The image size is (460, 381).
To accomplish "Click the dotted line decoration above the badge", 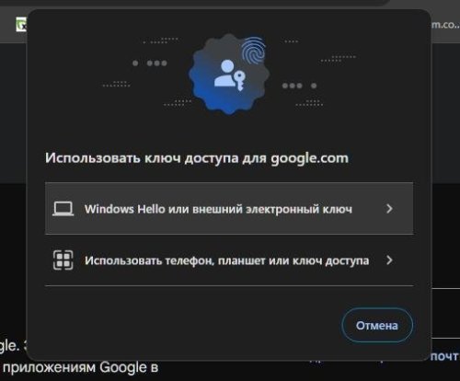I will point(161,40).
